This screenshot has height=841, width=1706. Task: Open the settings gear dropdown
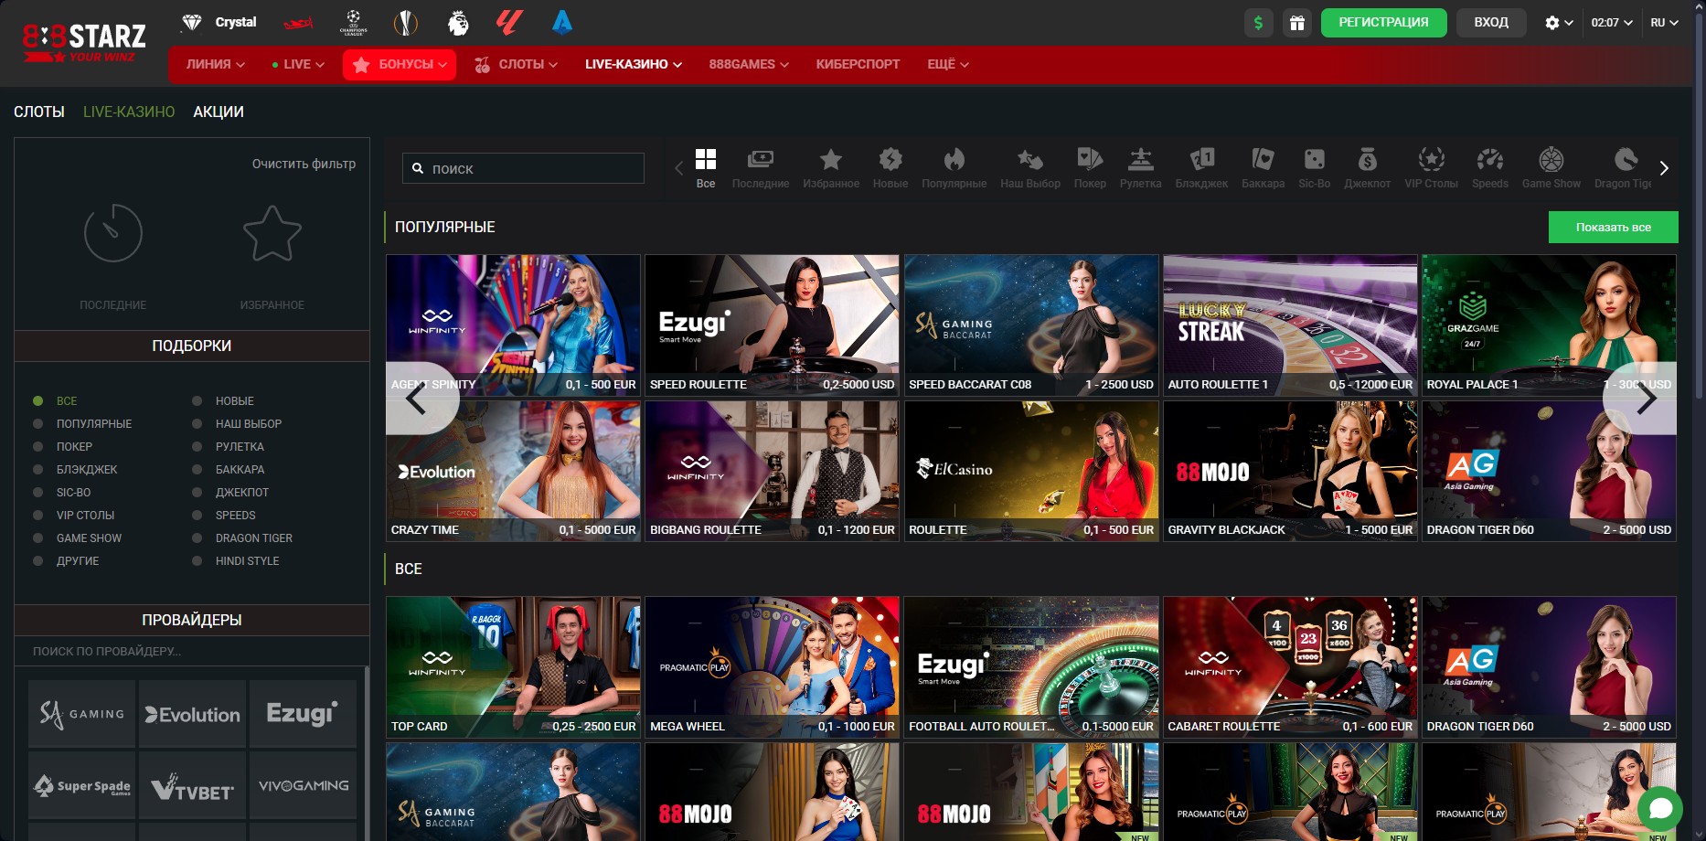(x=1559, y=23)
